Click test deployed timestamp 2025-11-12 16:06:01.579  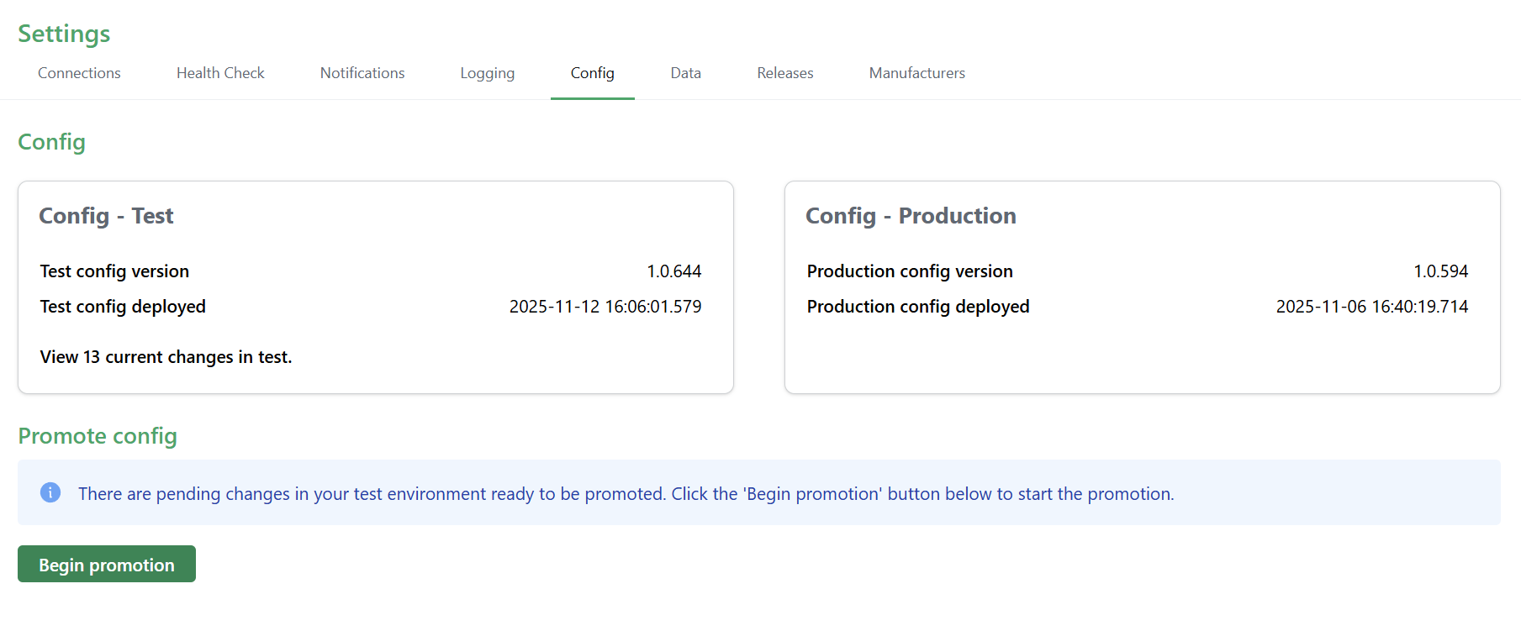605,307
